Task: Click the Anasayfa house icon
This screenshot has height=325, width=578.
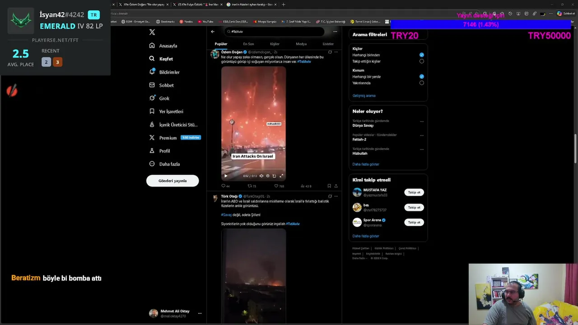Action: (x=152, y=46)
